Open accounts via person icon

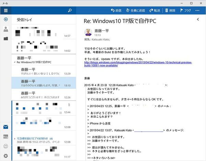tap(6, 29)
